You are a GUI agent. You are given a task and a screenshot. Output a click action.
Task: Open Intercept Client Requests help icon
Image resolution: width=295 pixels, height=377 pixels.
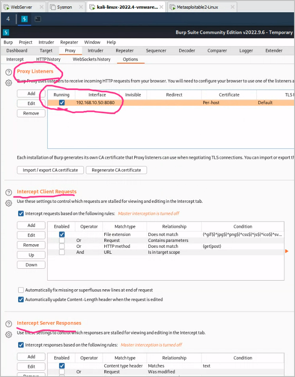click(x=9, y=192)
